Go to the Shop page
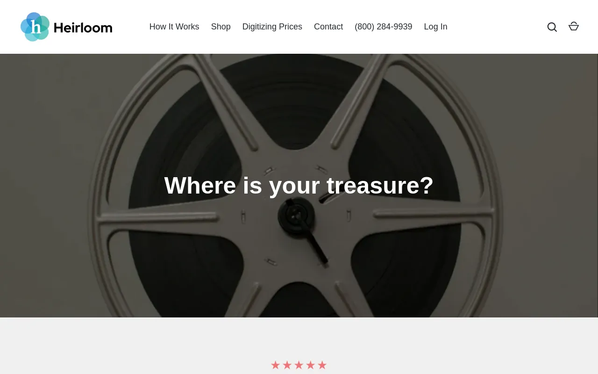This screenshot has width=598, height=374. 221,27
